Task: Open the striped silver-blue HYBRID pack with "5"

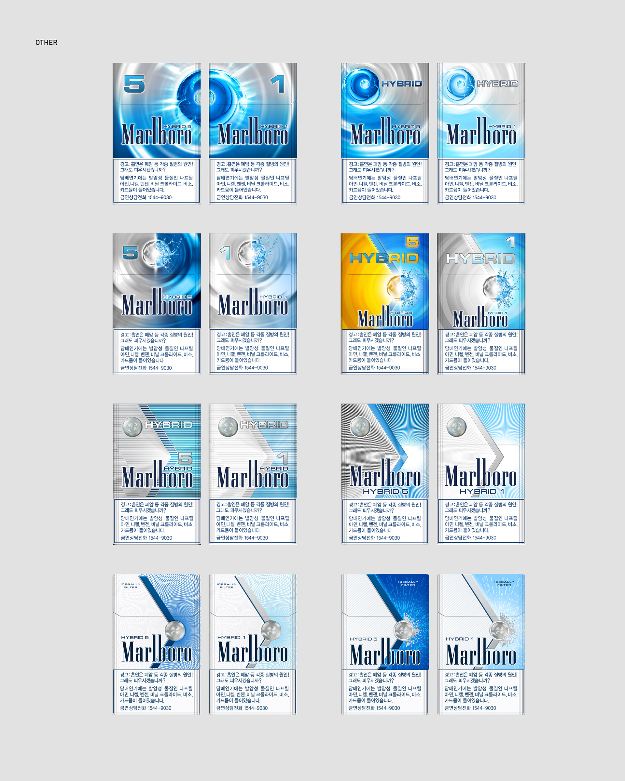Action: click(157, 474)
